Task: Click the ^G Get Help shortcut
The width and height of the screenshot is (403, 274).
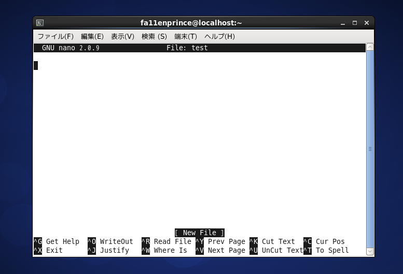Action: (57, 241)
